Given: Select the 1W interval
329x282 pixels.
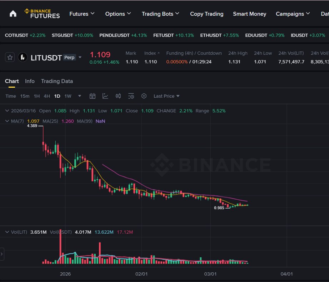Looking at the screenshot, I should tap(68, 96).
